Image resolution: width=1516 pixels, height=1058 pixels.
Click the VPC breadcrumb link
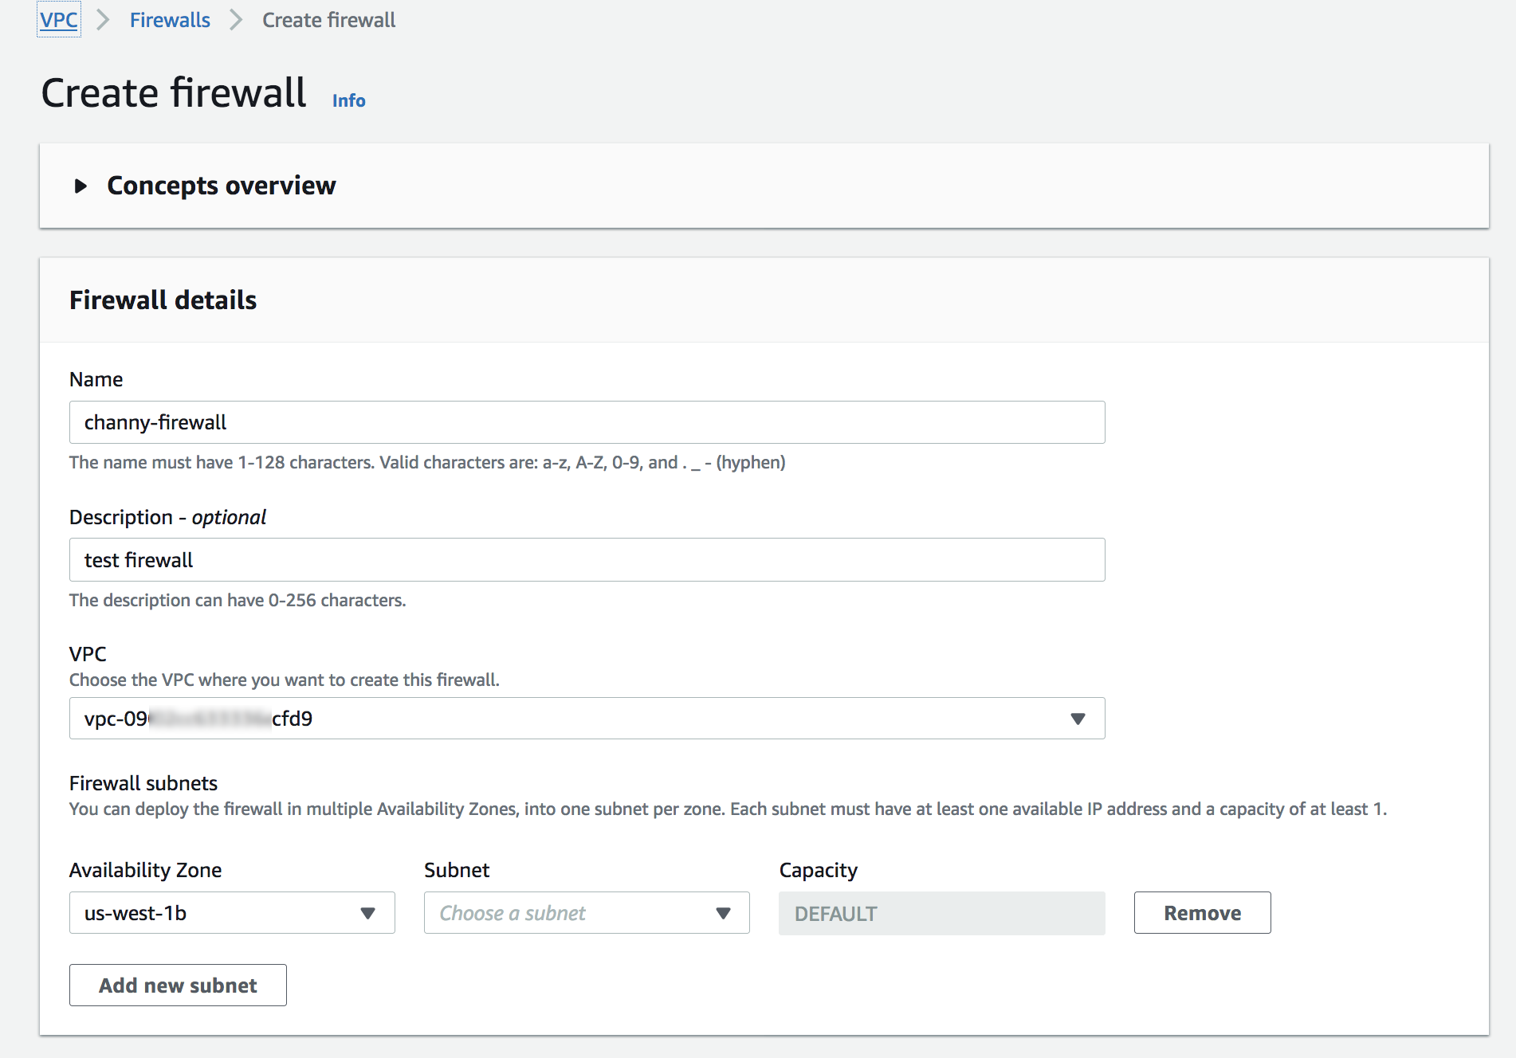[59, 20]
